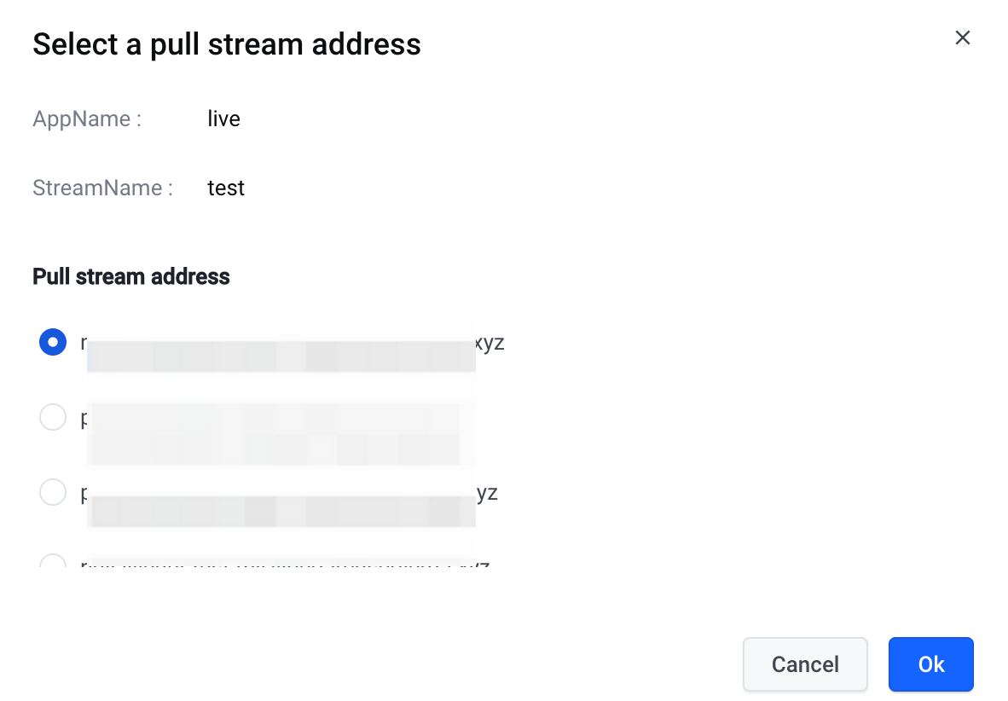
Task: Close the dialog with the X icon
Action: 963,38
